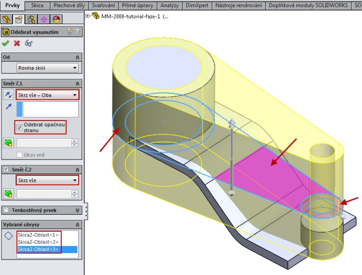
Task: Open the Plechové díly tab
Action: (x=69, y=5)
